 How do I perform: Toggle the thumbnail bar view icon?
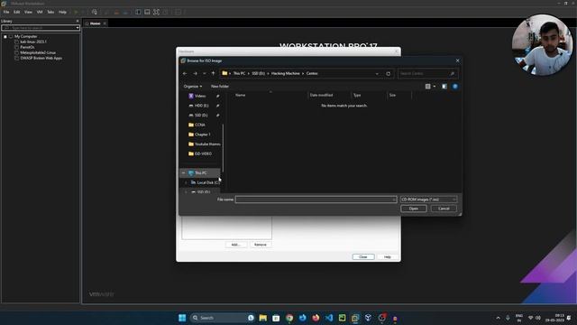[147, 12]
